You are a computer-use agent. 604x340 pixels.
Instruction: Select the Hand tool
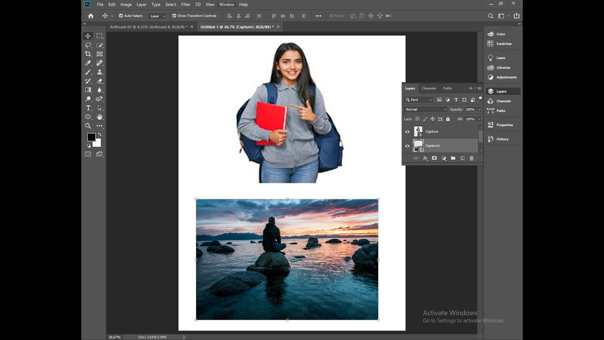(100, 117)
